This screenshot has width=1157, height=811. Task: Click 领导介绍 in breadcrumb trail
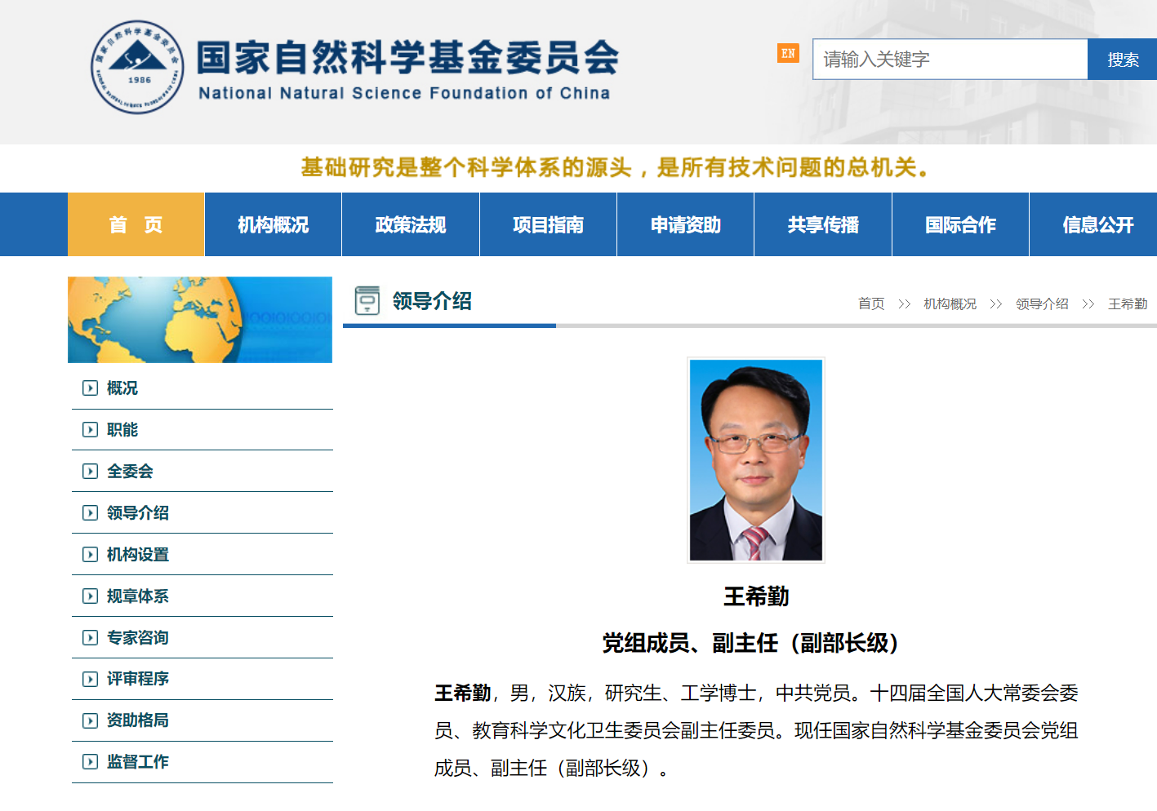point(1042,304)
